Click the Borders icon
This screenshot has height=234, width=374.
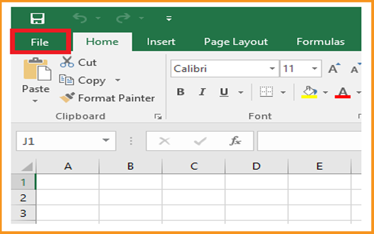[x=266, y=92]
